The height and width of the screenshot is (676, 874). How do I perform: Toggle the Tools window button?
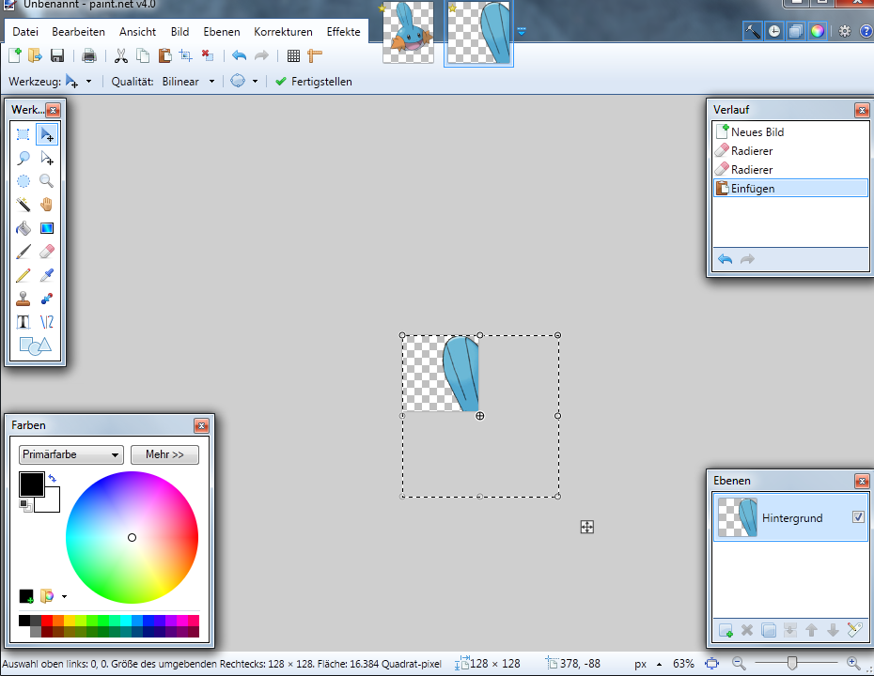(x=753, y=31)
